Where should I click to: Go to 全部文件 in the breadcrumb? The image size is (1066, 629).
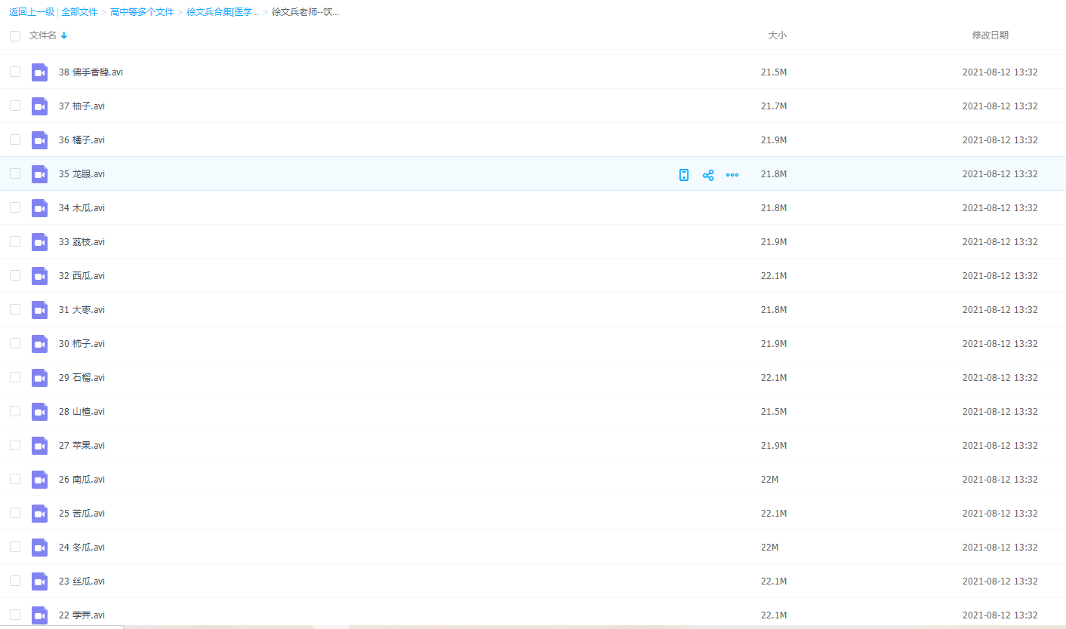(x=79, y=12)
